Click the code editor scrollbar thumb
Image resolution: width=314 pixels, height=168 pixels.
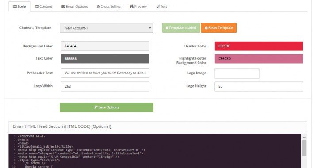(x=304, y=148)
